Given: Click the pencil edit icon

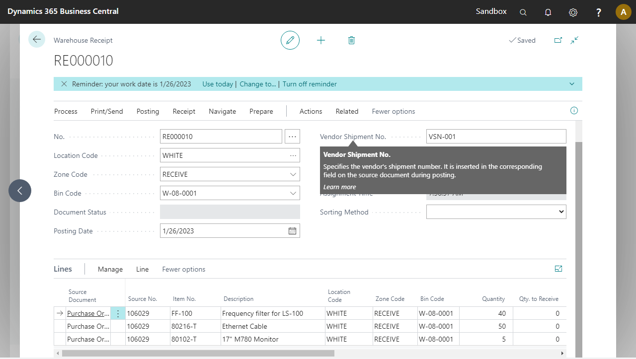Looking at the screenshot, I should pos(290,40).
